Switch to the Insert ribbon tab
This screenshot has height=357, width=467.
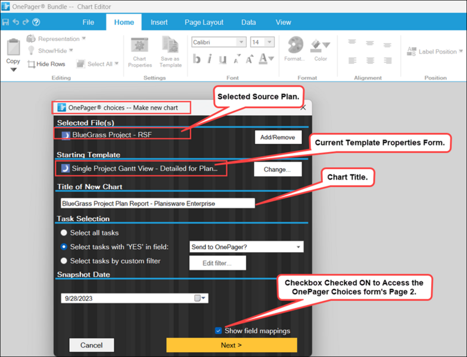[159, 23]
